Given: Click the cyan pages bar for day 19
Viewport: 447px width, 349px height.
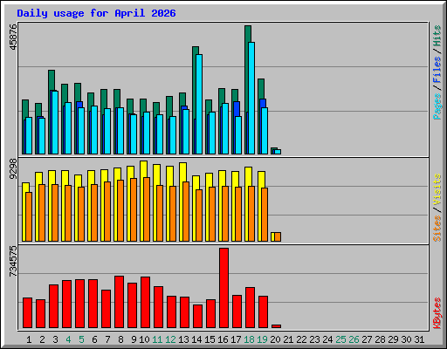Looking at the screenshot, I should click(x=265, y=131).
